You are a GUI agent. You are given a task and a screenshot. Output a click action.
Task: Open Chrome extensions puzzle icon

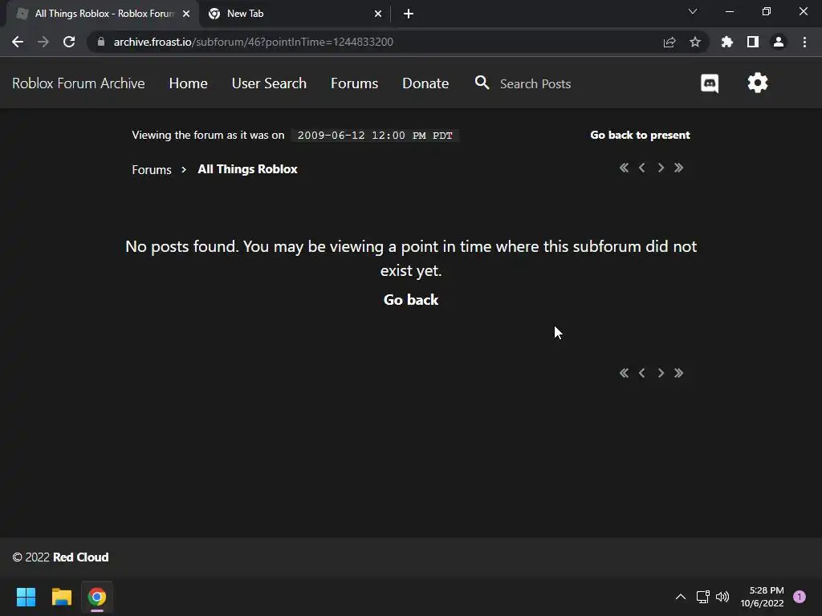[x=727, y=42]
